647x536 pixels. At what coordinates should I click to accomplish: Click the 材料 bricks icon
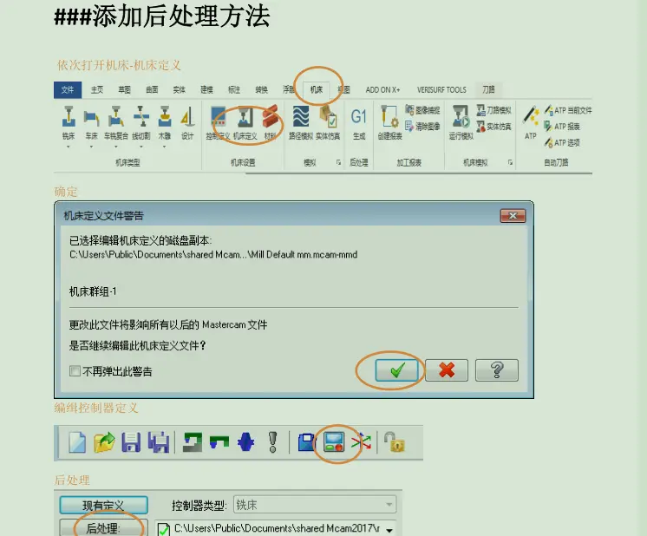tap(271, 123)
